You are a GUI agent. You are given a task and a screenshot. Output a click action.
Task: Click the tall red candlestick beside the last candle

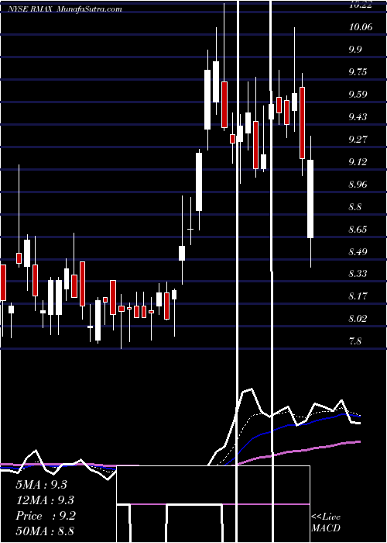click(302, 123)
